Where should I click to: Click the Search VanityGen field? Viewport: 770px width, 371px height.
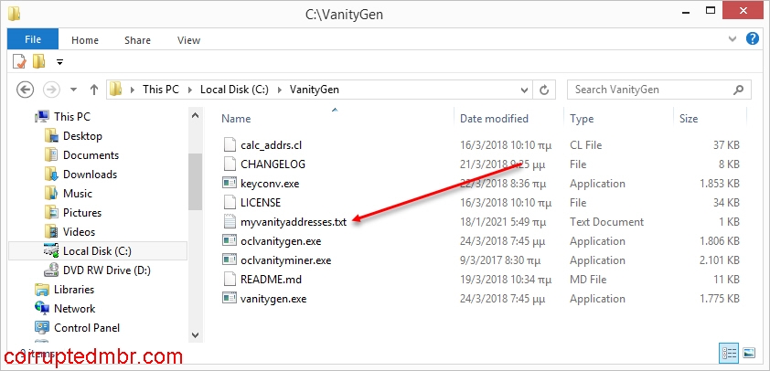649,90
